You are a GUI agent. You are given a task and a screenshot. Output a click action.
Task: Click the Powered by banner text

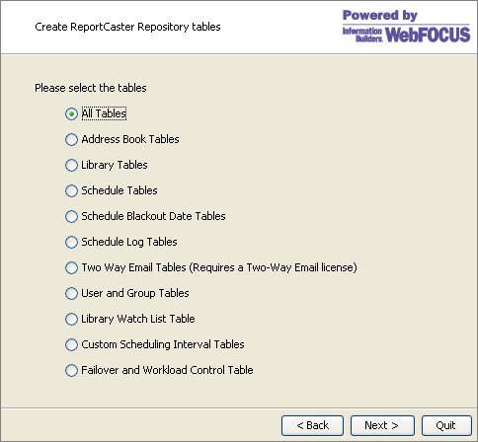point(380,15)
